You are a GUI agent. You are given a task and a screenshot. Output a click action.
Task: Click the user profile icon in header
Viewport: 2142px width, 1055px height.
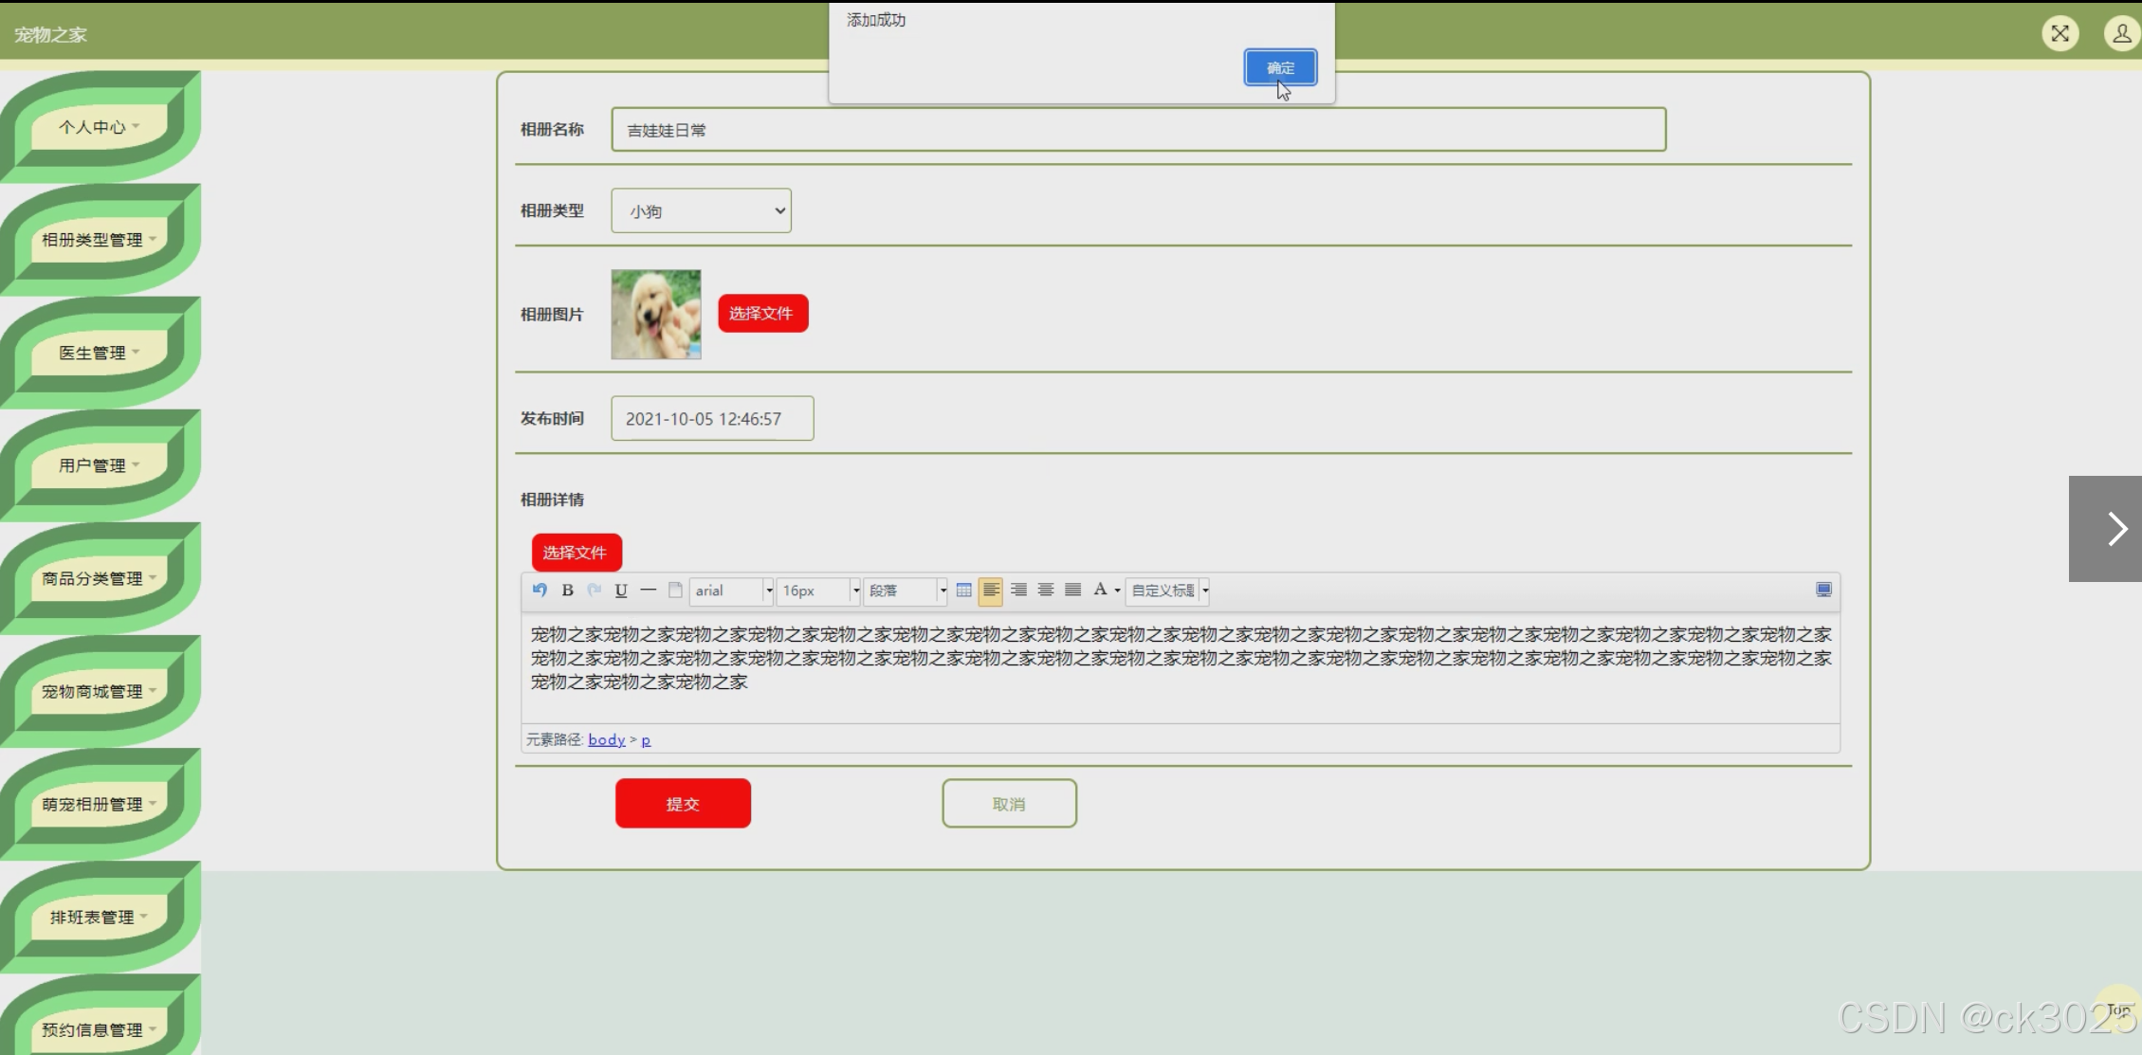click(2121, 34)
